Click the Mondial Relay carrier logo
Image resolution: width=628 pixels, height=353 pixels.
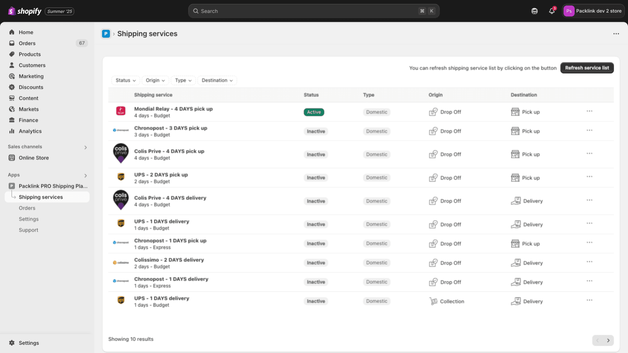(120, 111)
